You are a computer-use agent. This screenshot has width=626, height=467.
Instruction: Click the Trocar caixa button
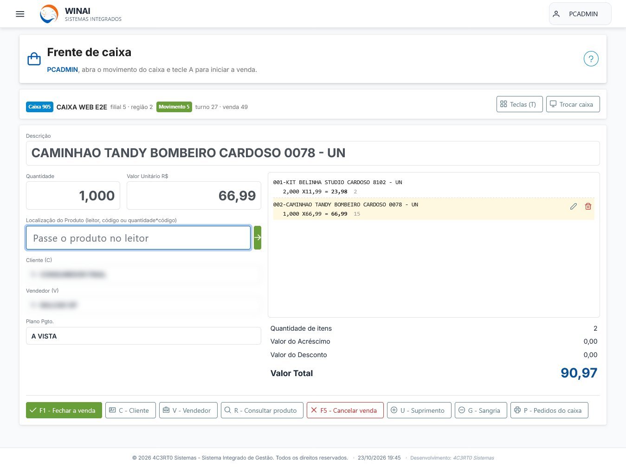pos(573,104)
